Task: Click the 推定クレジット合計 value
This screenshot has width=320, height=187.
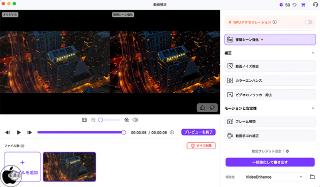Action: pos(287,151)
